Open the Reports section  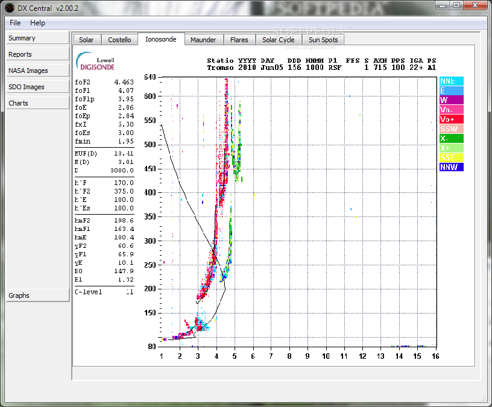37,54
